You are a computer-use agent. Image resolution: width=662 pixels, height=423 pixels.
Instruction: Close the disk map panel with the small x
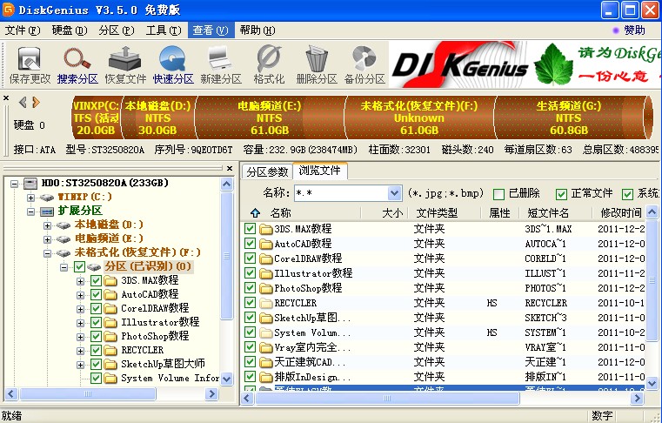click(x=6, y=98)
